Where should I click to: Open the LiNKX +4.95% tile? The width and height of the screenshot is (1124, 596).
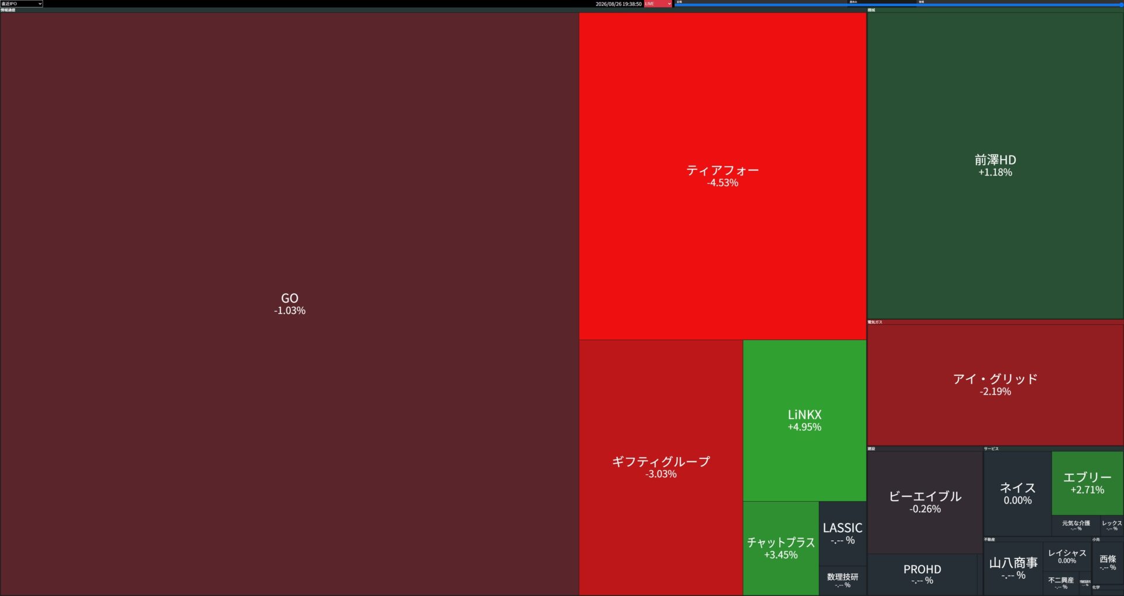point(804,420)
